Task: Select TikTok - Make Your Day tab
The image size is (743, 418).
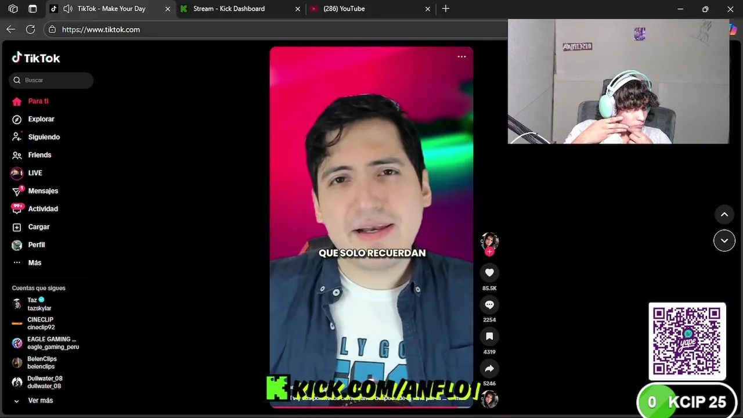Action: point(111,9)
